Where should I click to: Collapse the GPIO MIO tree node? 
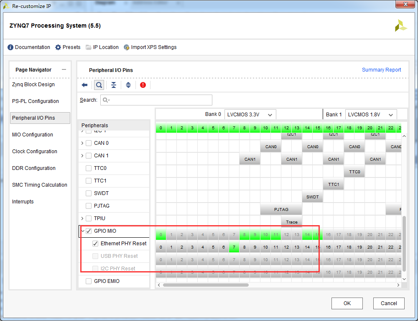(x=83, y=231)
